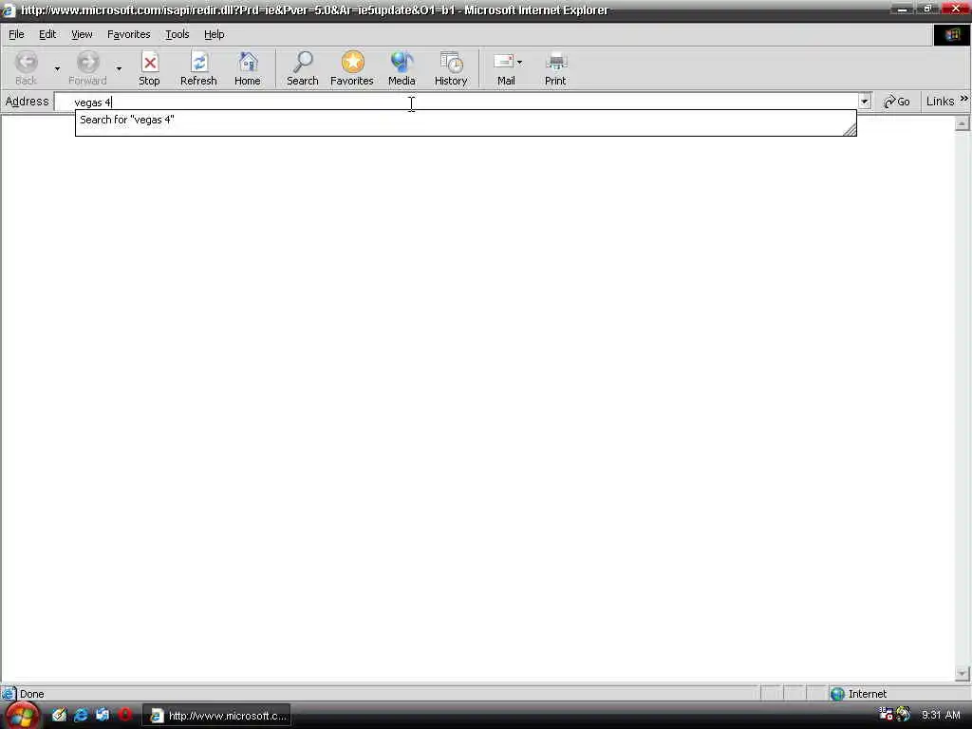Screen dimensions: 972x729
Task: Open the View menu
Action: pyautogui.click(x=82, y=34)
